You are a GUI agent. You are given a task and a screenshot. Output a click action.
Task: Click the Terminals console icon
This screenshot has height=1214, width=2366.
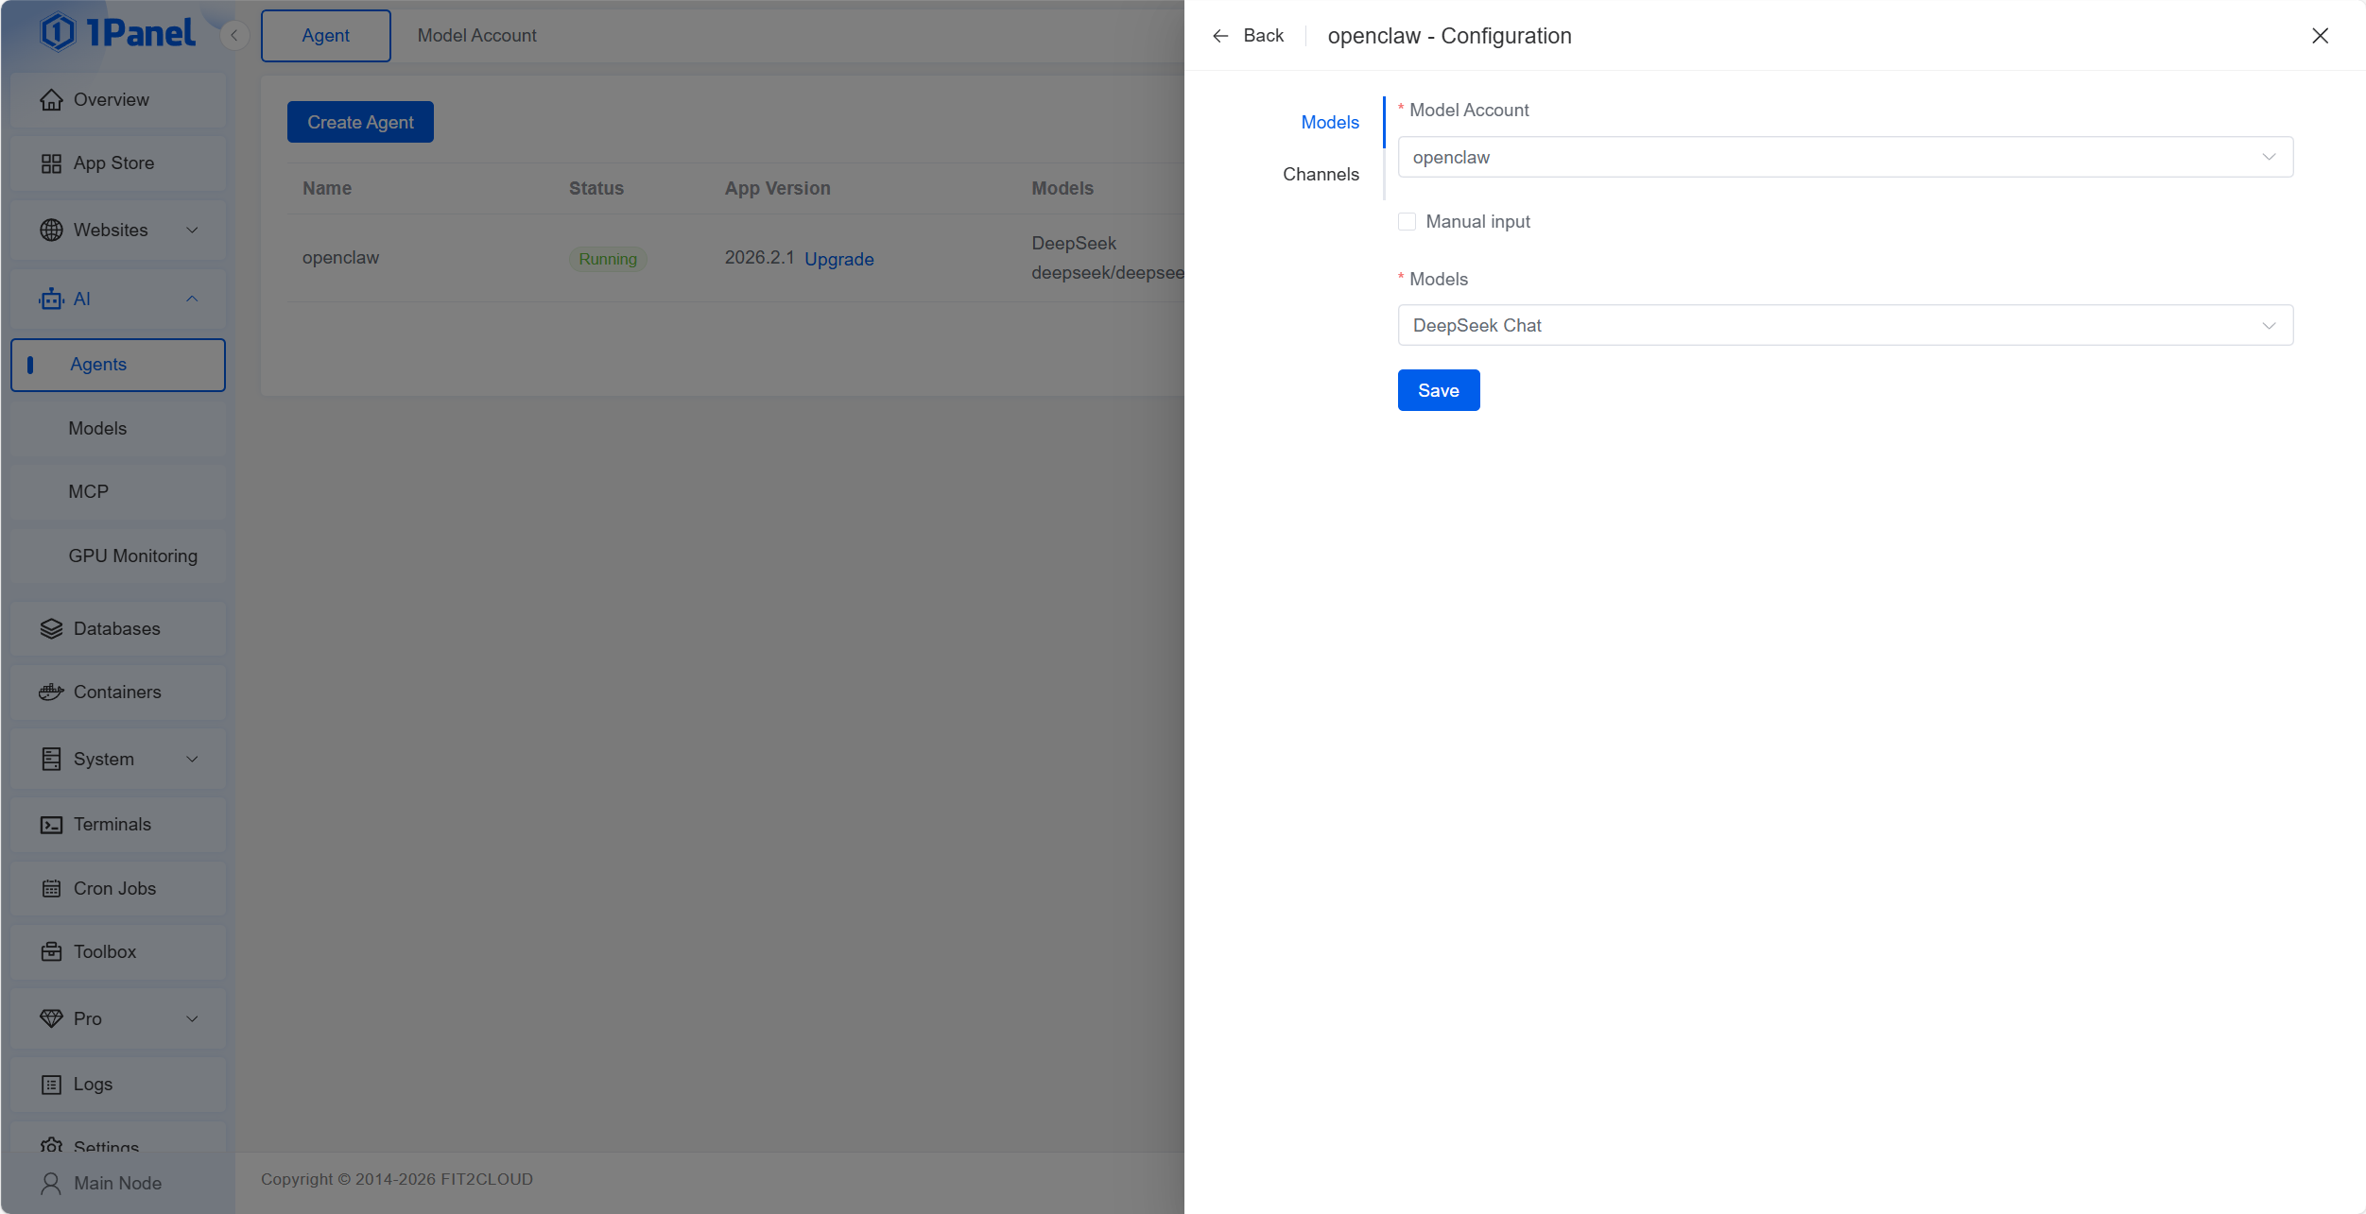coord(51,825)
